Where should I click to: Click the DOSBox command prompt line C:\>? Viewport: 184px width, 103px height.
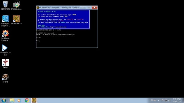click(38, 41)
